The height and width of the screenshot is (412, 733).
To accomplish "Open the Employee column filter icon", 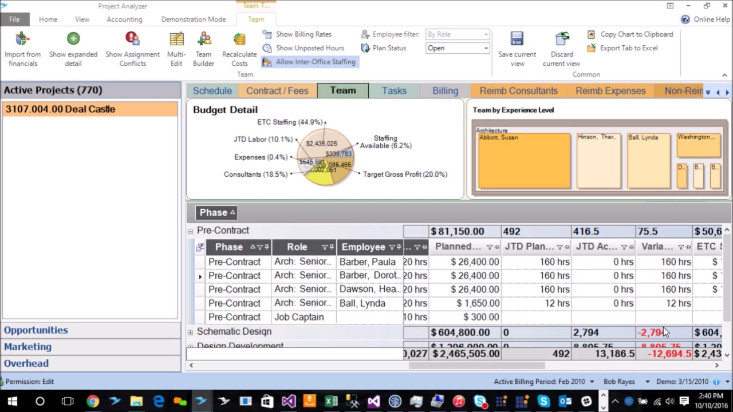I will click(x=392, y=247).
